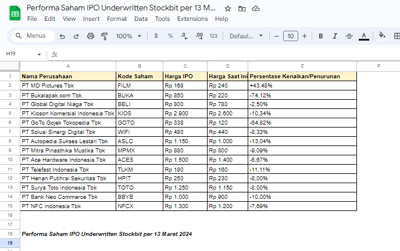Apply percent format to selection

[170, 36]
